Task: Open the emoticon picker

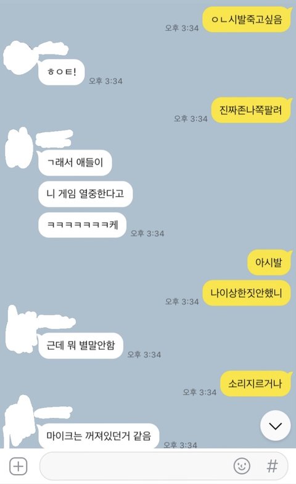Action: (242, 466)
